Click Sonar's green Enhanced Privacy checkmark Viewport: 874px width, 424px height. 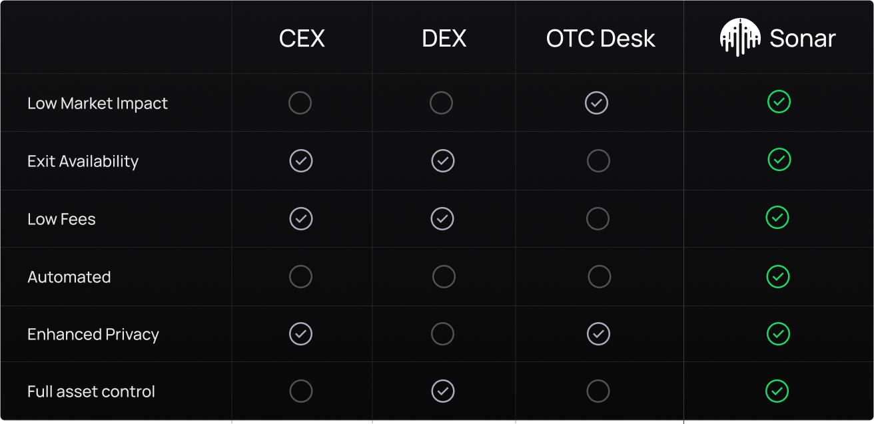[x=778, y=333]
